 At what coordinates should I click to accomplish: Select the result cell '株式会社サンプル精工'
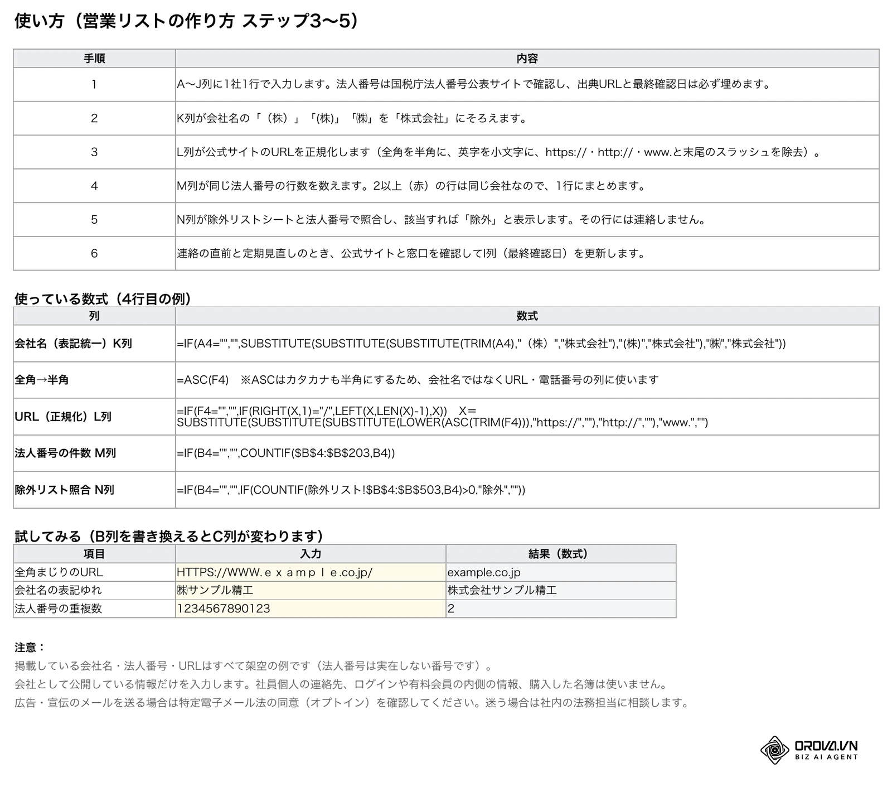coord(561,590)
